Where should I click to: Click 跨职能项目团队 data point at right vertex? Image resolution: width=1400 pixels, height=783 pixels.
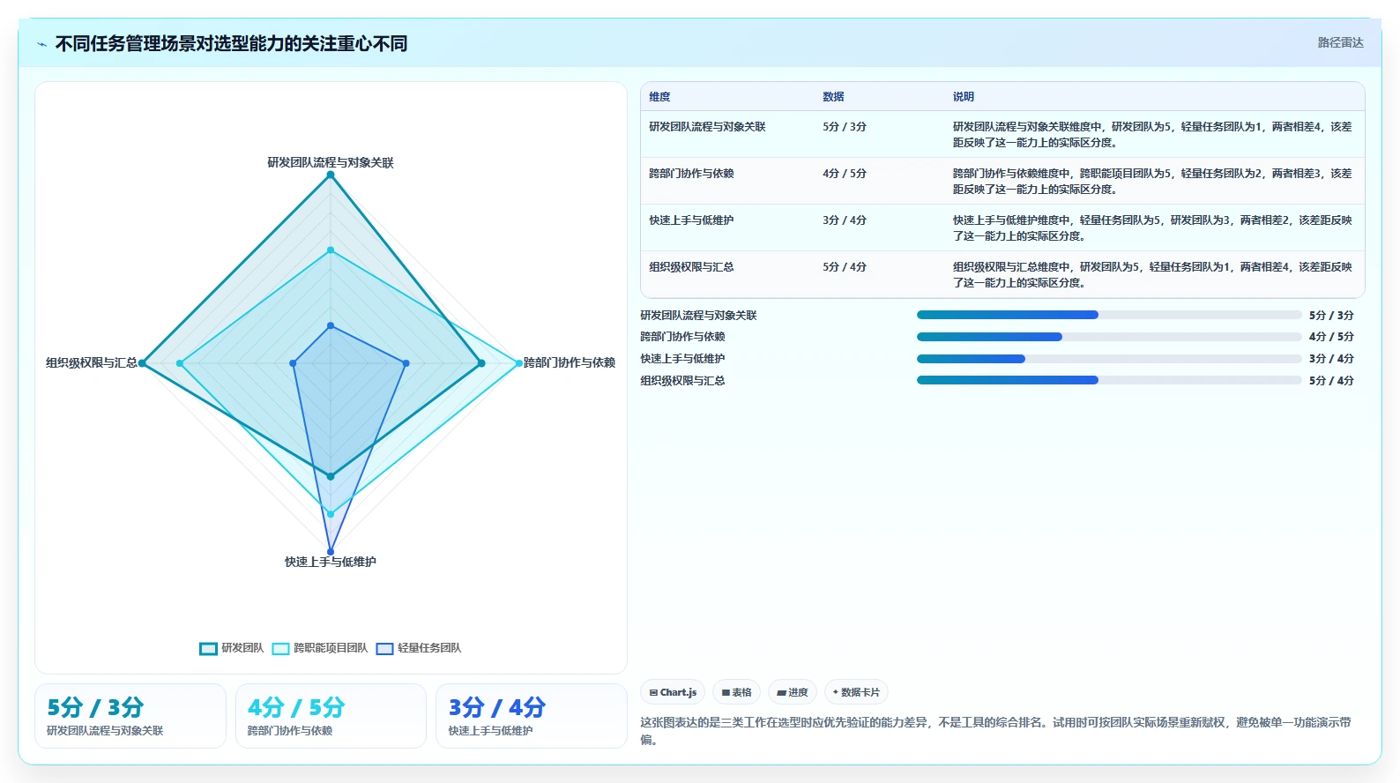(518, 363)
